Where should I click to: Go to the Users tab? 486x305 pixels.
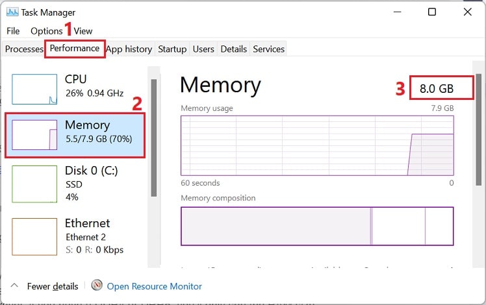203,49
